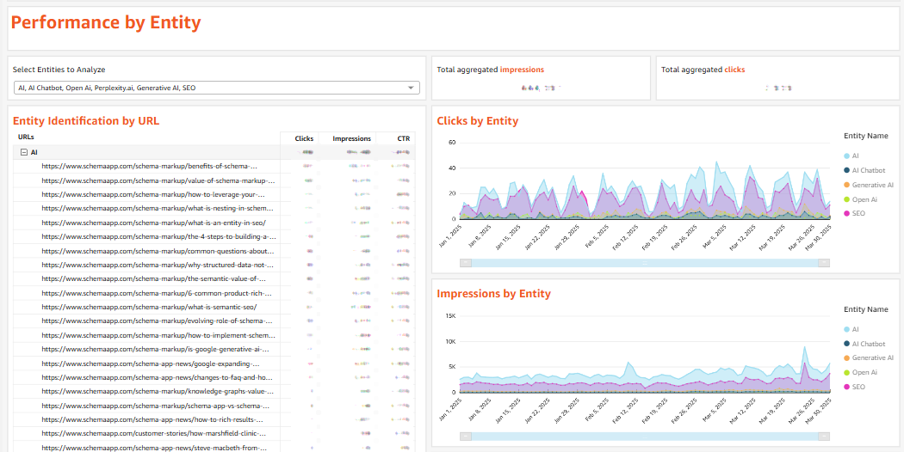904x452 pixels.
Task: Sort table by Impressions column header
Action: point(351,138)
